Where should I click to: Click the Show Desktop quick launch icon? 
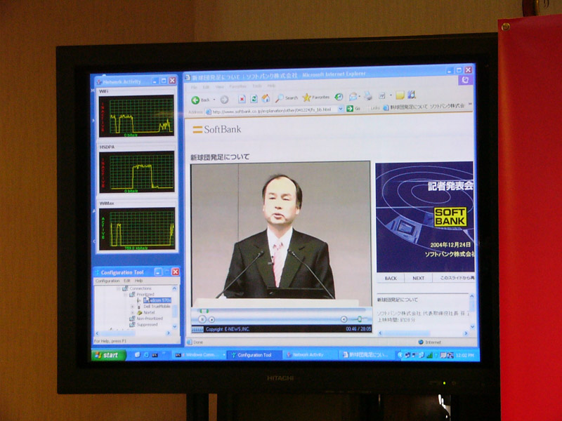click(x=137, y=355)
